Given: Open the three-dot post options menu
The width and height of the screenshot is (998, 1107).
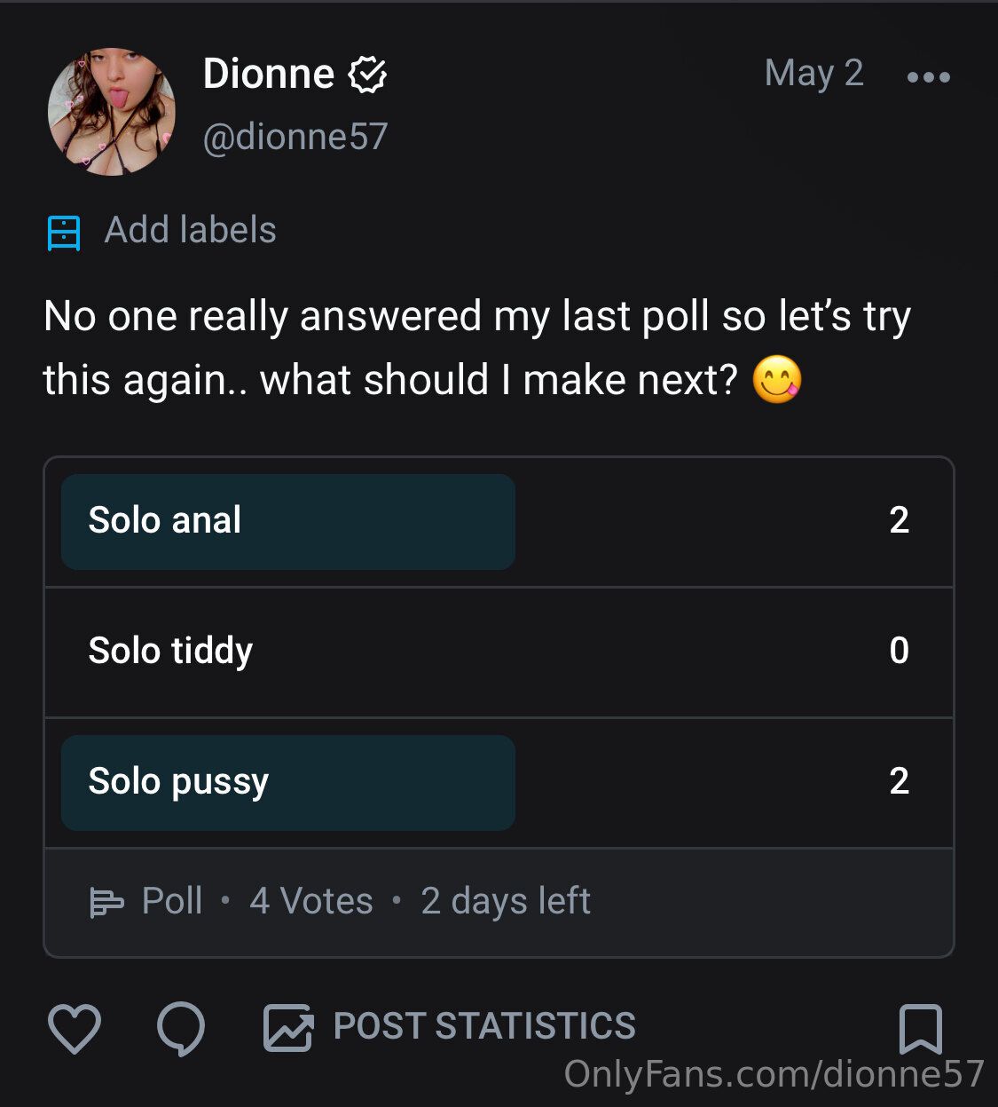Looking at the screenshot, I should coord(928,77).
